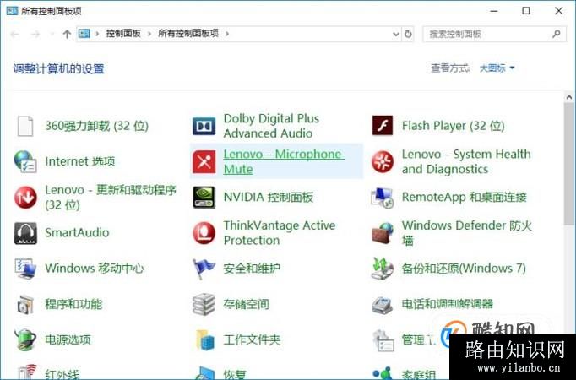Expand the chevron after 所有控制面板项 breadcrumb
The height and width of the screenshot is (380, 576).
point(227,34)
